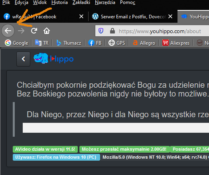The width and height of the screenshot is (209, 175).
Task: Go back with the browser back arrow
Action: 8,31
